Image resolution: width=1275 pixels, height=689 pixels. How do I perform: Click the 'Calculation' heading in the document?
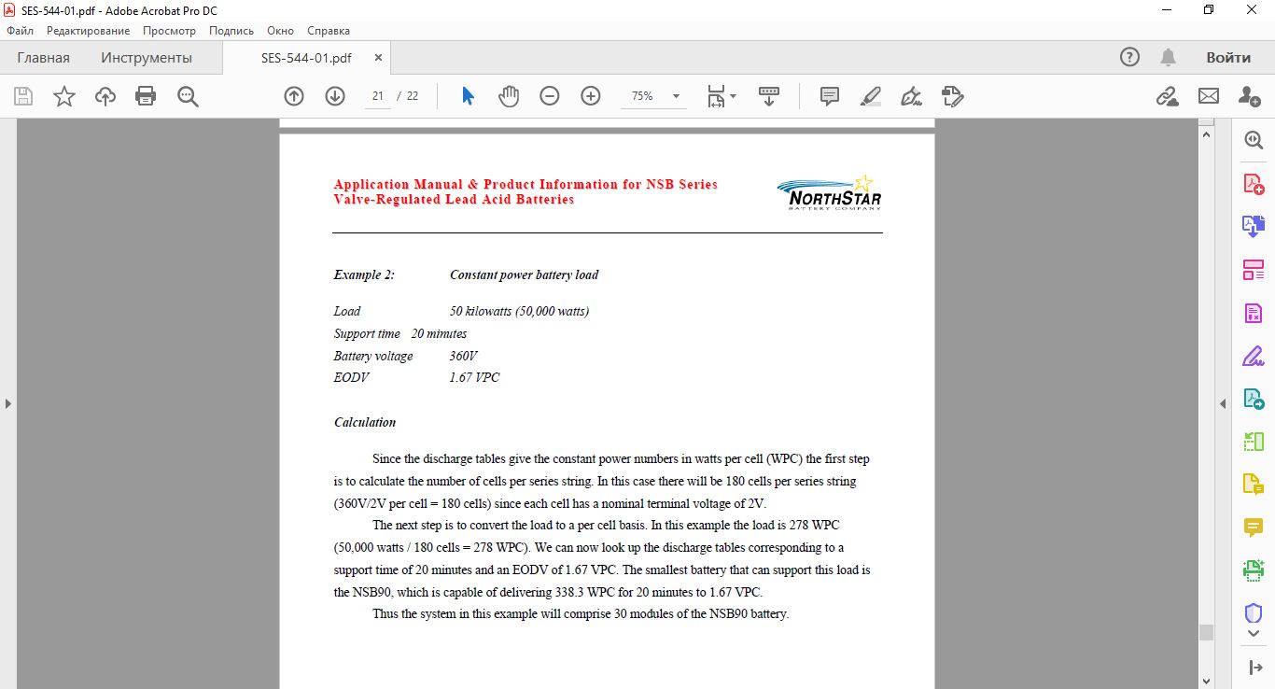(365, 422)
